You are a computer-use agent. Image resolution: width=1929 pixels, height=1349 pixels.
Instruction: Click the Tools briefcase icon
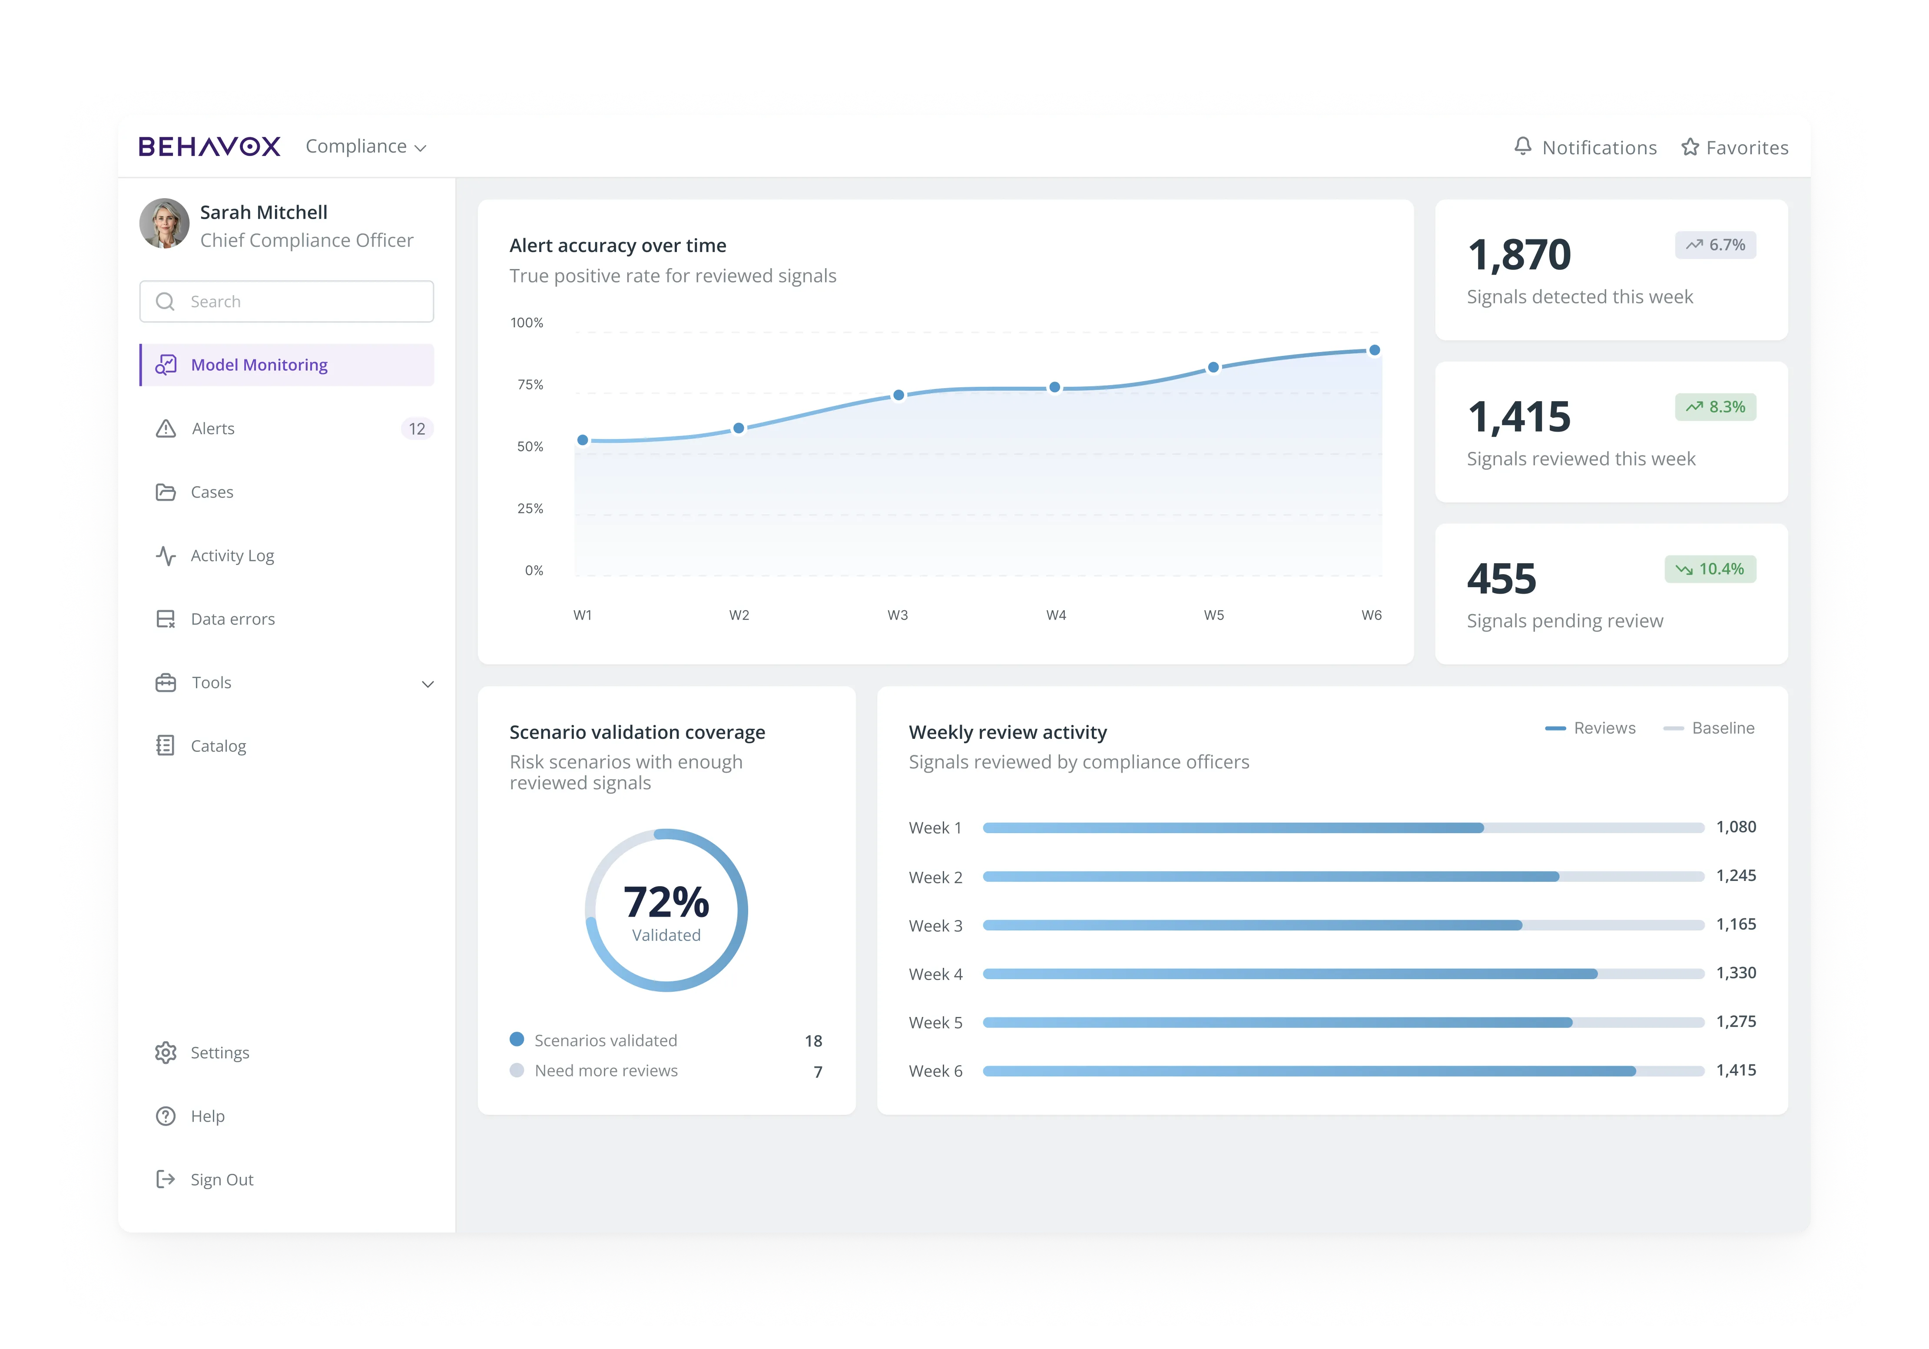click(166, 682)
